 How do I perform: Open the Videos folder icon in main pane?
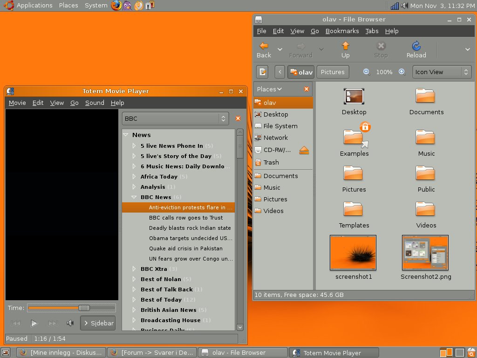(x=425, y=209)
